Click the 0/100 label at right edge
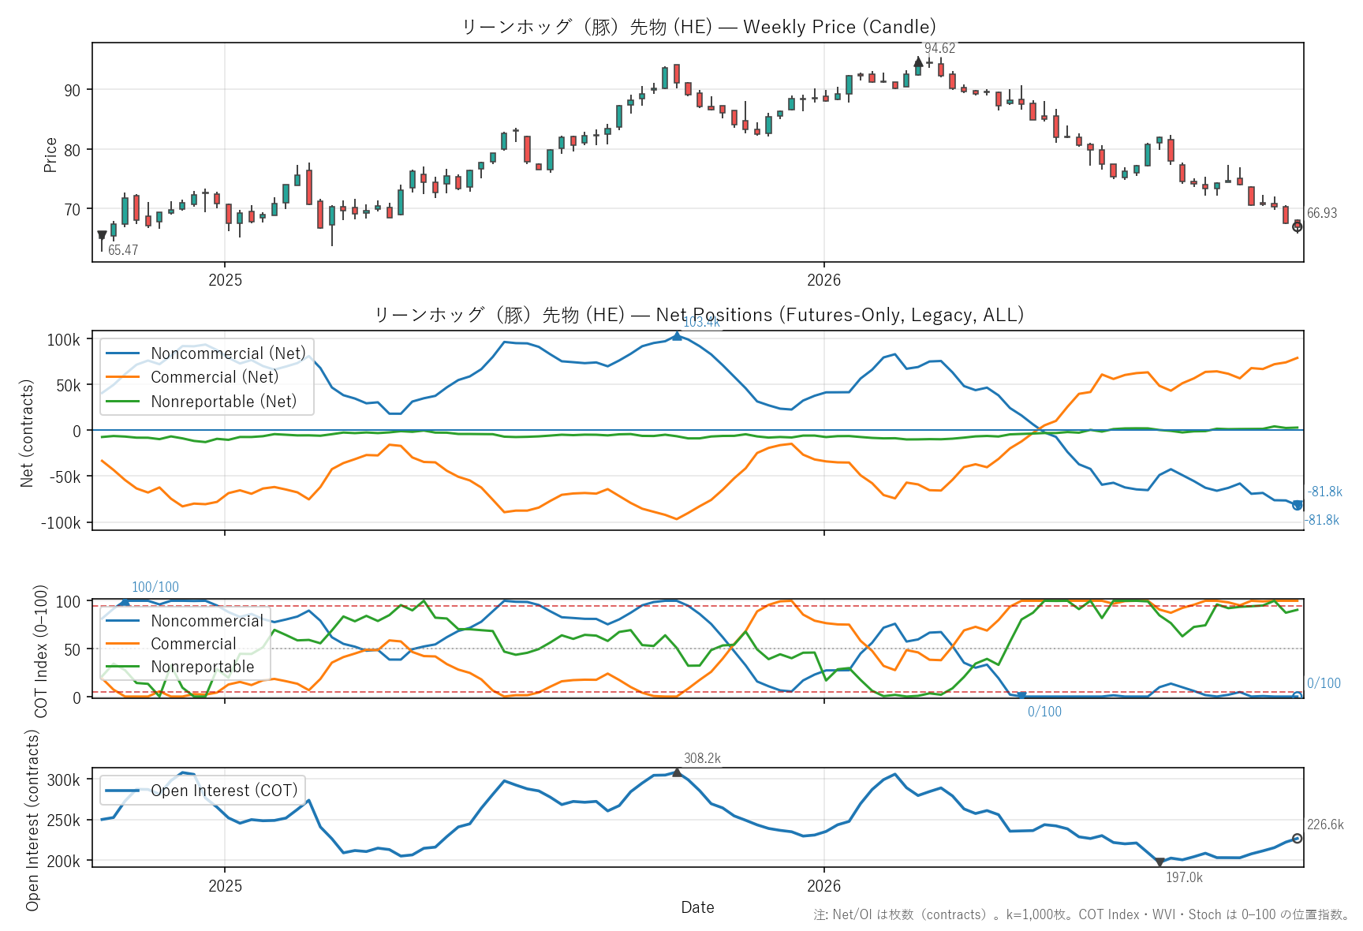The width and height of the screenshot is (1363, 931). point(1324,683)
